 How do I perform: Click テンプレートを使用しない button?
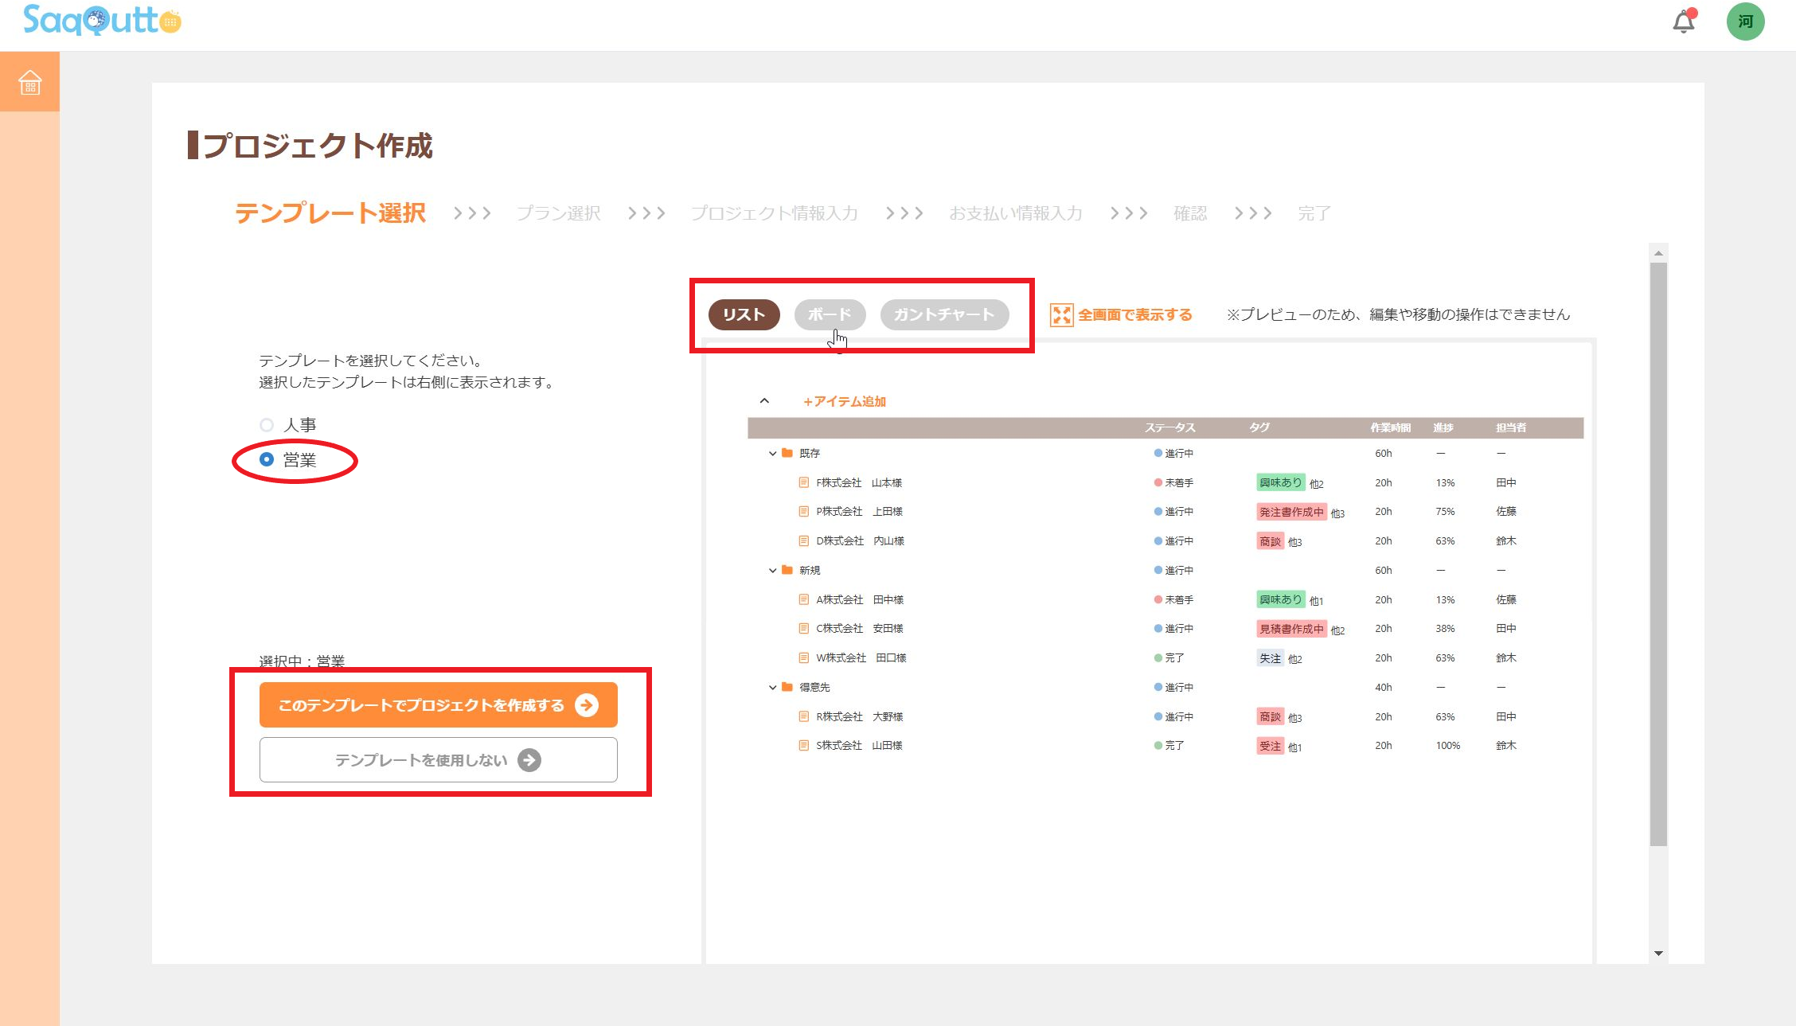438,760
